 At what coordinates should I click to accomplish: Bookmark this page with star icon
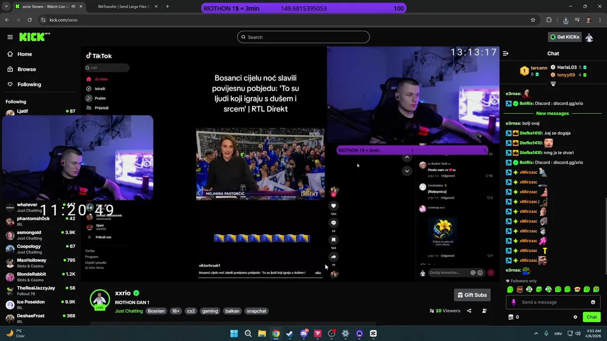(x=533, y=20)
